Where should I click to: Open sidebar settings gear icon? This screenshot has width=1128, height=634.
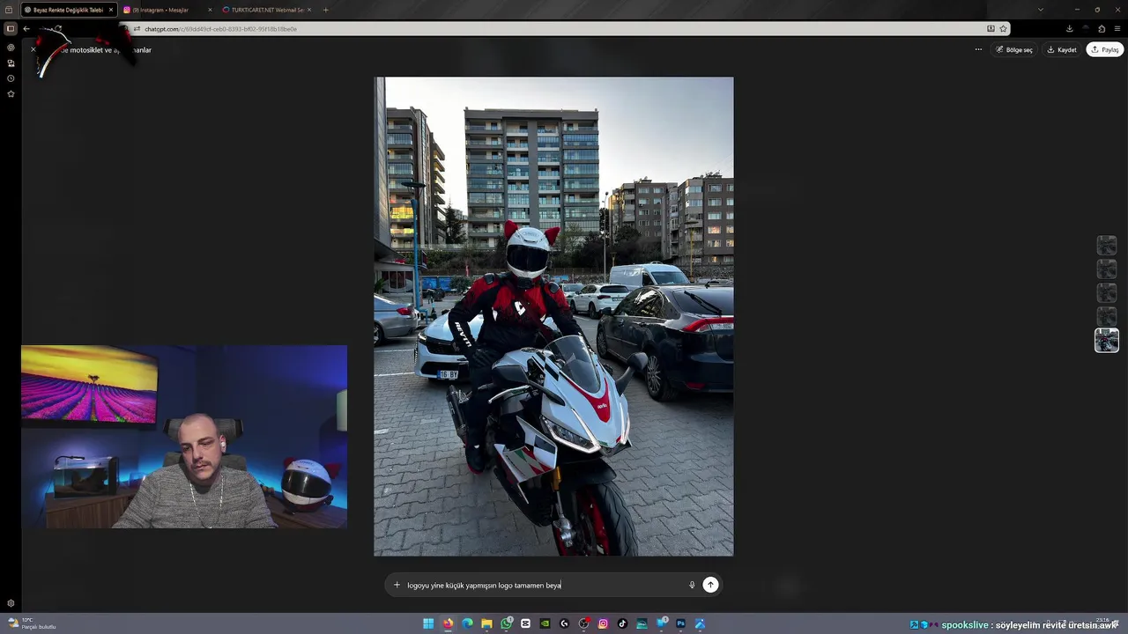[11, 603]
